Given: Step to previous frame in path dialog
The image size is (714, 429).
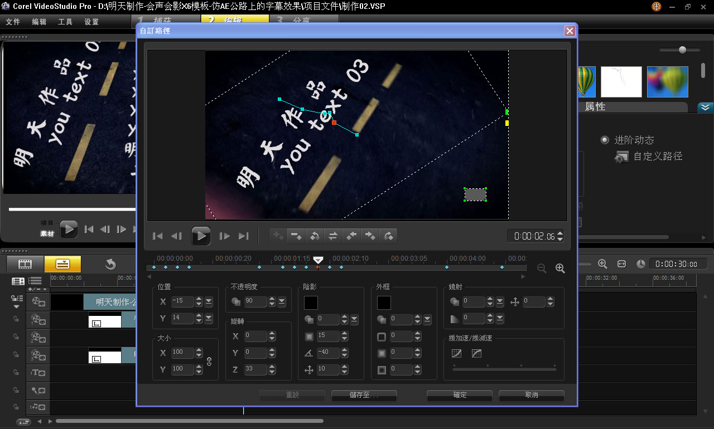Looking at the screenshot, I should click(176, 236).
